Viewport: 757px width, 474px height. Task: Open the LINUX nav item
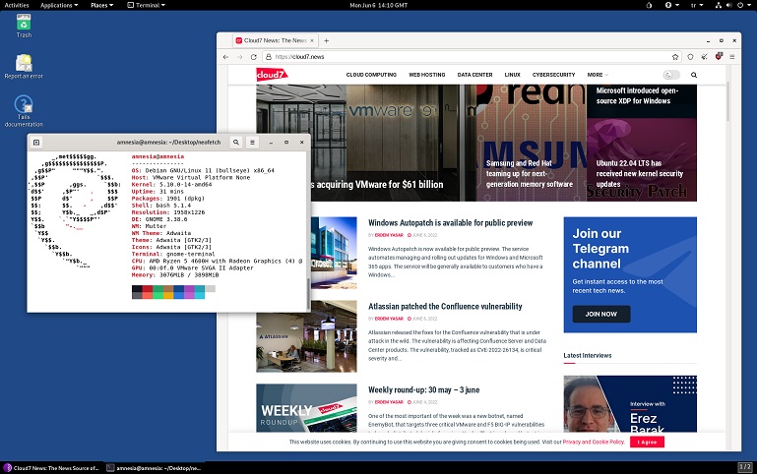click(512, 75)
